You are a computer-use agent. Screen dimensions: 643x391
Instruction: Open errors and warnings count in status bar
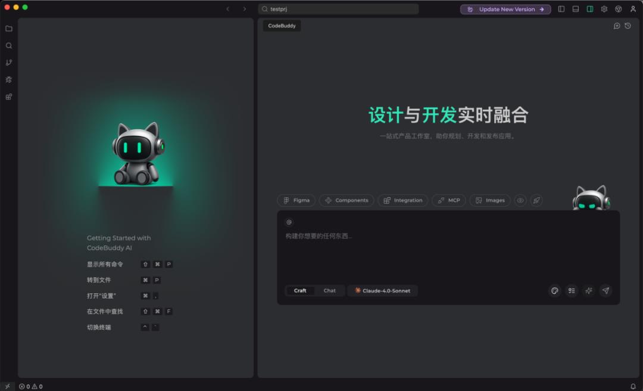tap(31, 386)
